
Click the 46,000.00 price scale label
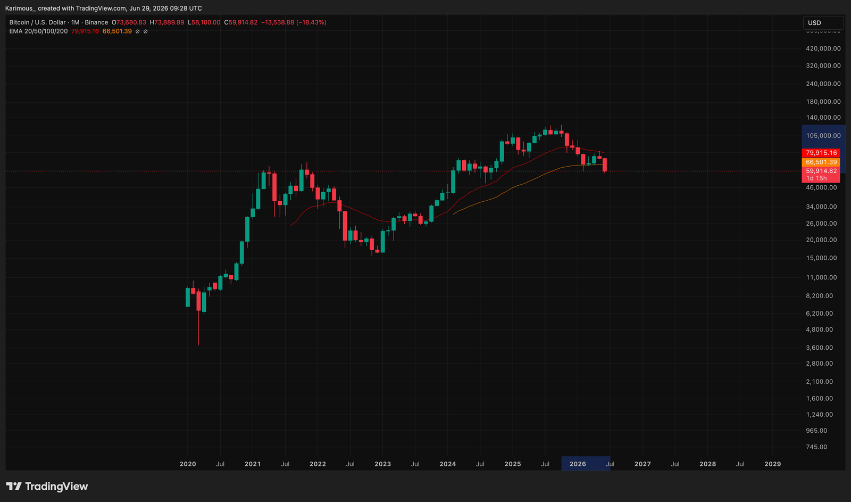pyautogui.click(x=822, y=188)
